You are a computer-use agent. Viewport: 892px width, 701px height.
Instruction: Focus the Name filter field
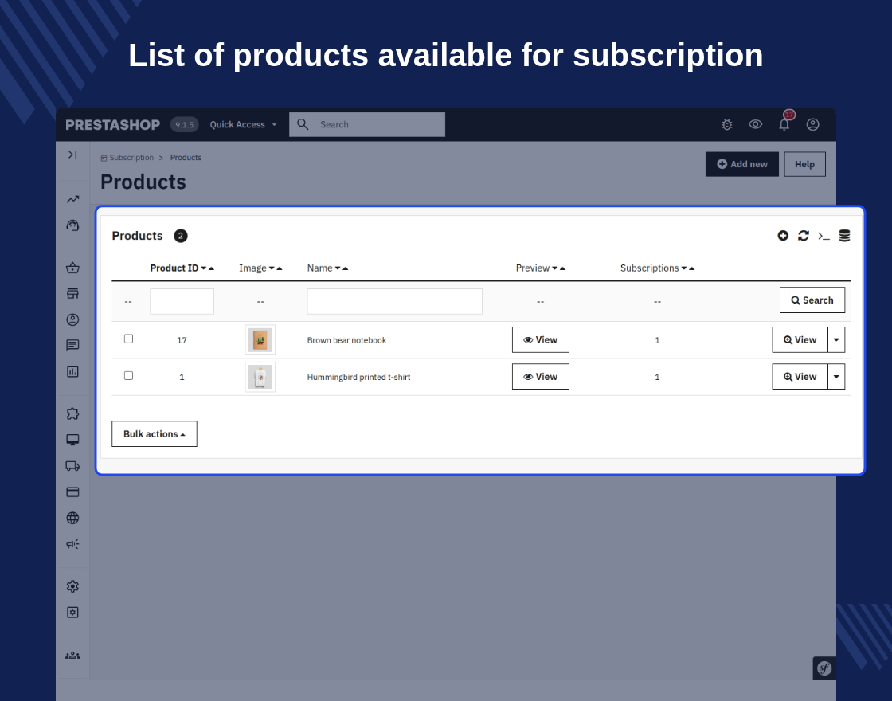pos(394,301)
